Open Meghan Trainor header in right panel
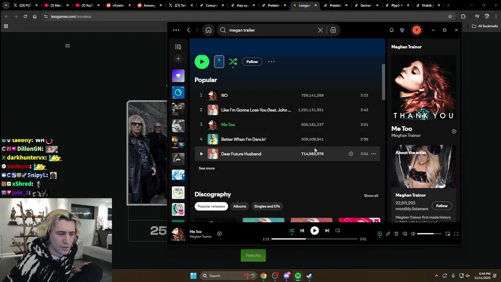501x282 pixels. point(407,47)
